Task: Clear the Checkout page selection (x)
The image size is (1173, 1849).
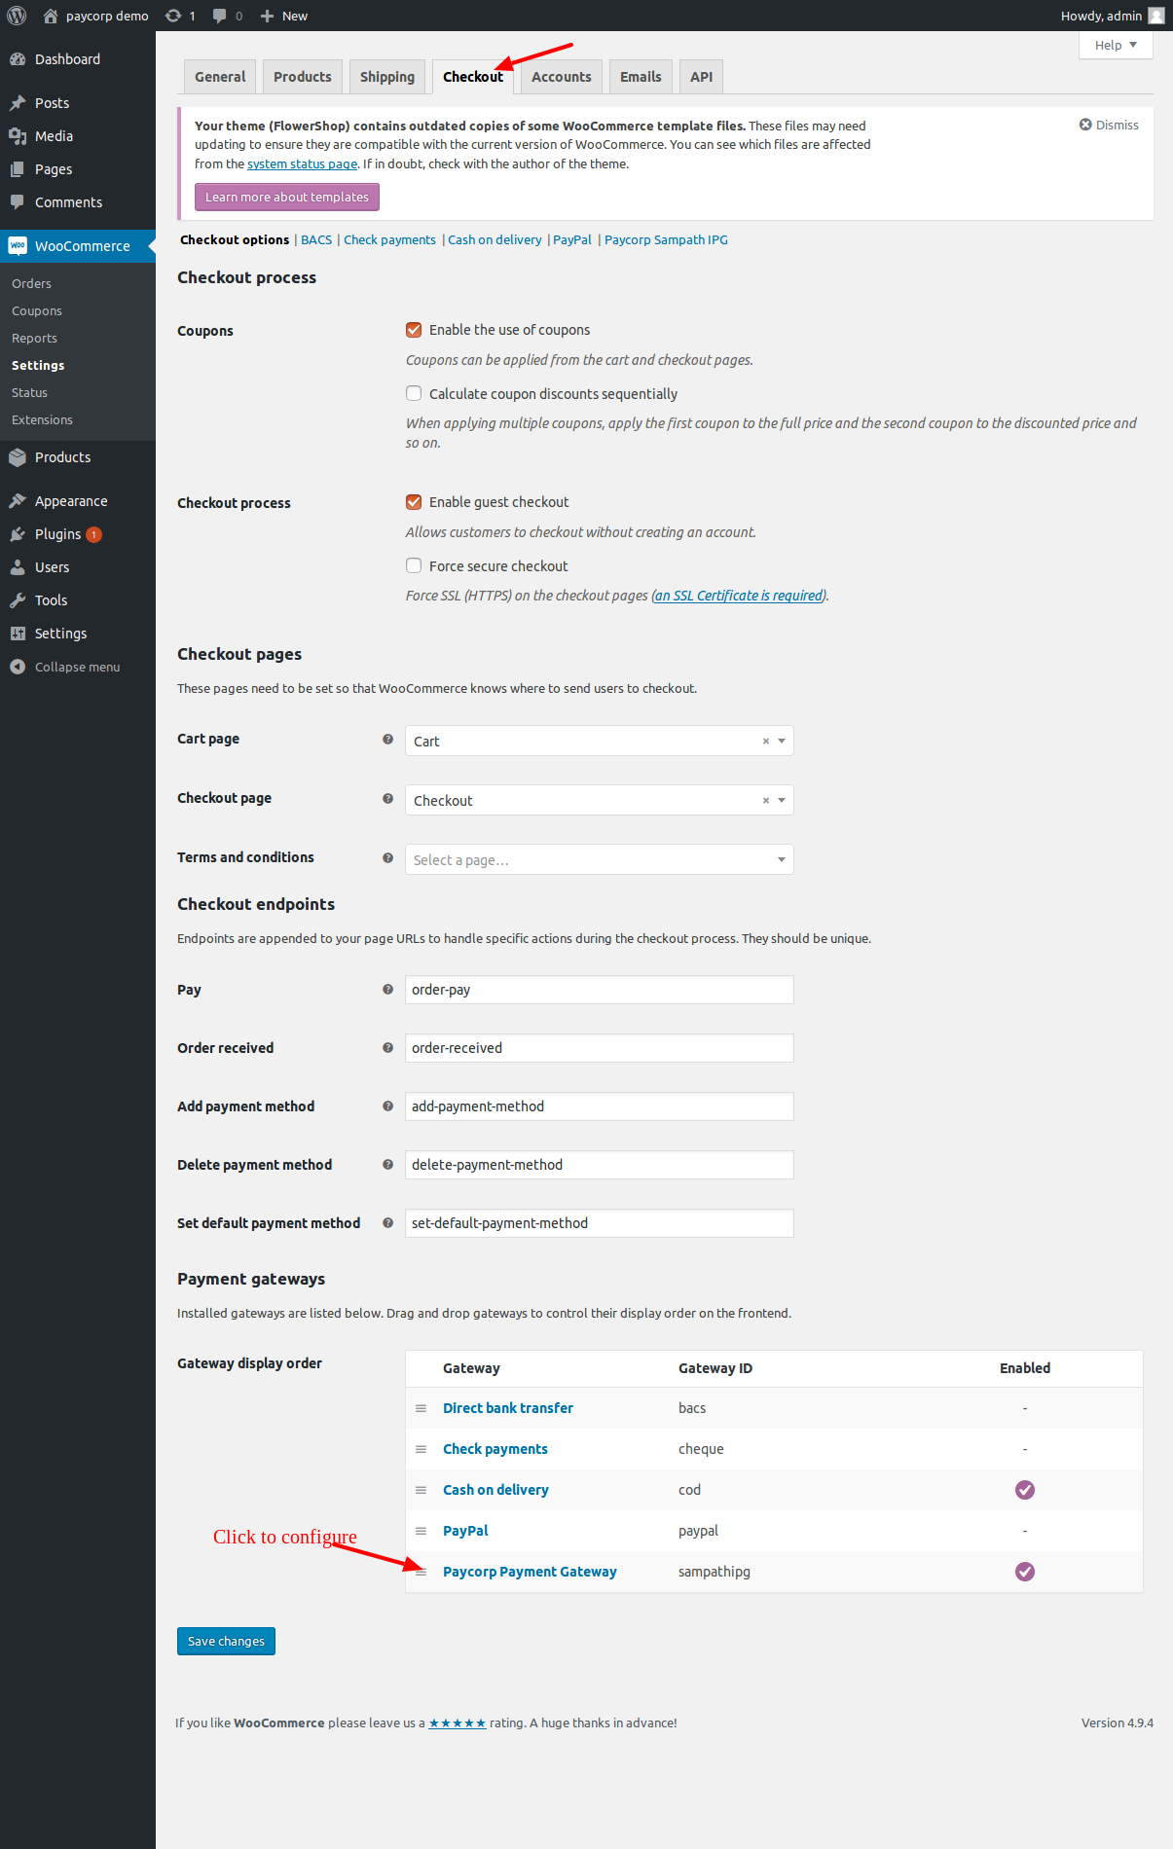Action: coord(766,800)
